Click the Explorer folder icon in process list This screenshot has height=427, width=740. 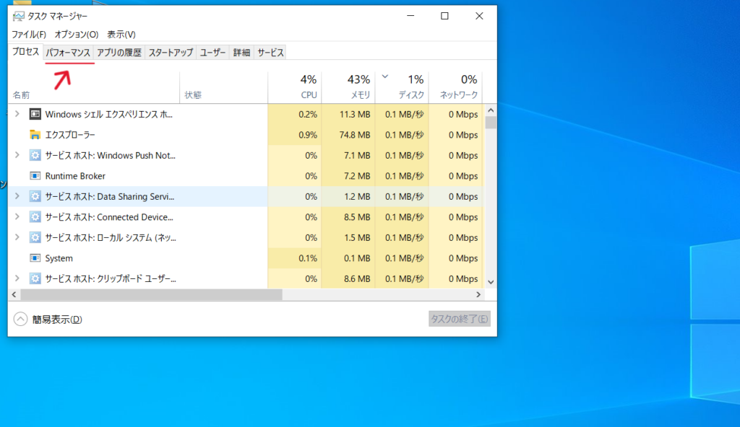pyautogui.click(x=35, y=135)
